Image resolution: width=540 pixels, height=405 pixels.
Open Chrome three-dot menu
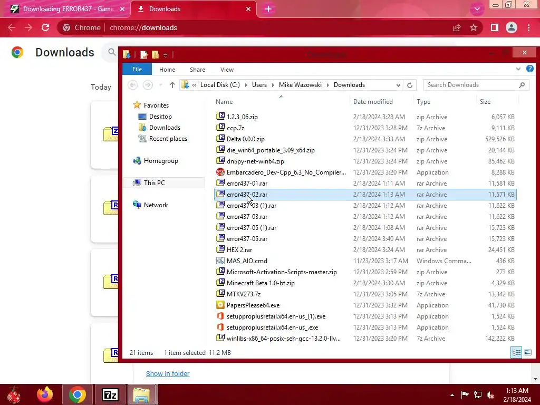528,27
